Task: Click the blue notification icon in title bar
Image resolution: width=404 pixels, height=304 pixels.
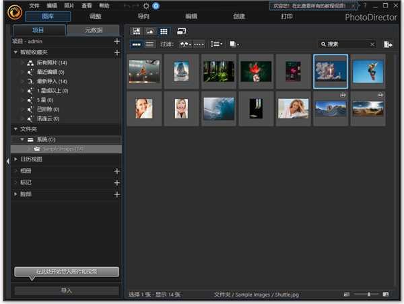Action: pos(156,5)
